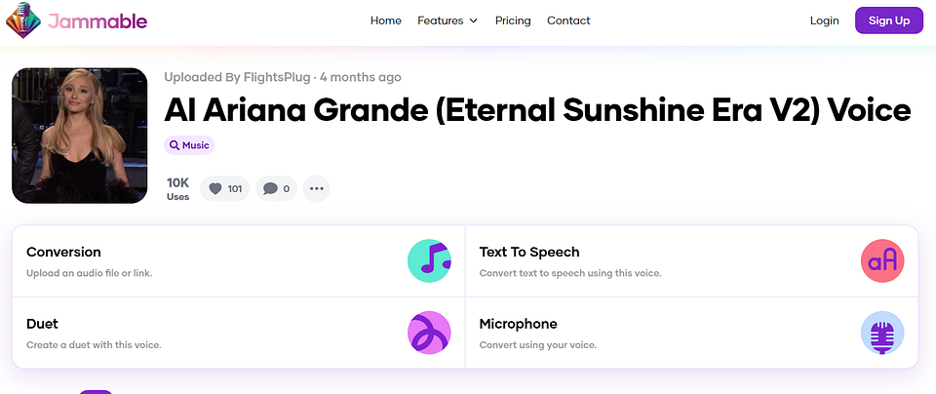Click the Login link

(825, 20)
